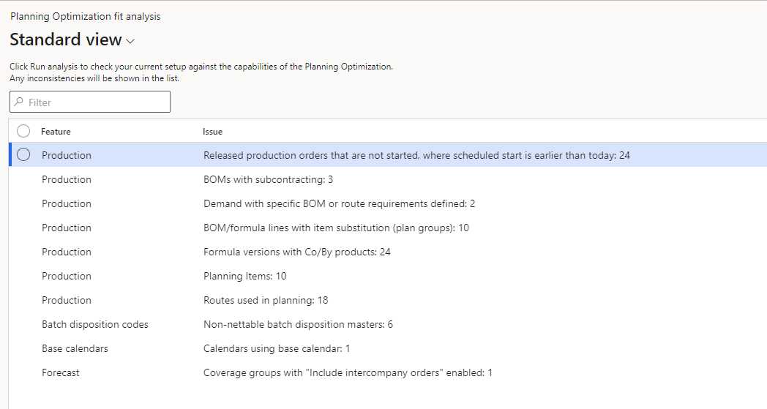This screenshot has height=409, width=767.
Task: Expand the Standard view dropdown chevron
Action: click(x=131, y=41)
